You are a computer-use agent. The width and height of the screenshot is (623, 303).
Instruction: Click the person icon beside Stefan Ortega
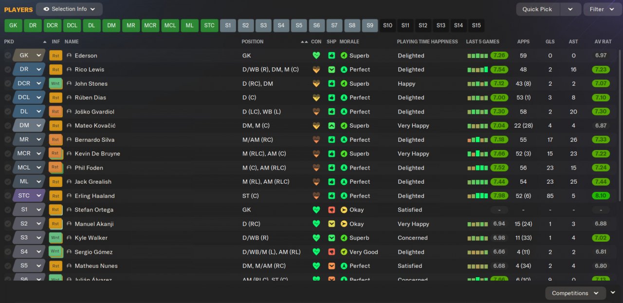[x=69, y=210]
